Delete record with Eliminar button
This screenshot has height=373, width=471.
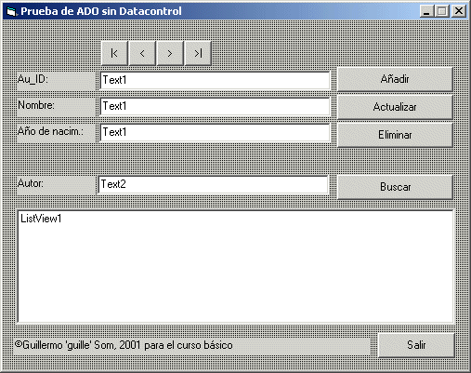pyautogui.click(x=395, y=135)
